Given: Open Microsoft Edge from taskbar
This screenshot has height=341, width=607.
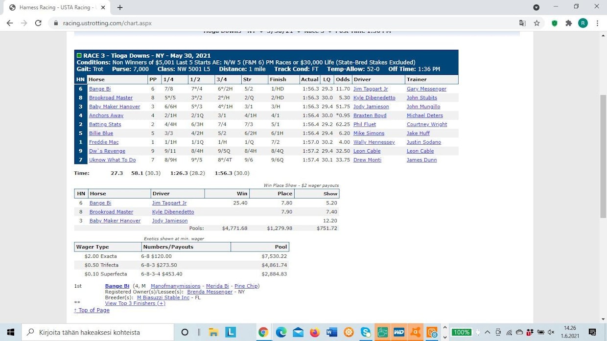Looking at the screenshot, I should pyautogui.click(x=280, y=332).
